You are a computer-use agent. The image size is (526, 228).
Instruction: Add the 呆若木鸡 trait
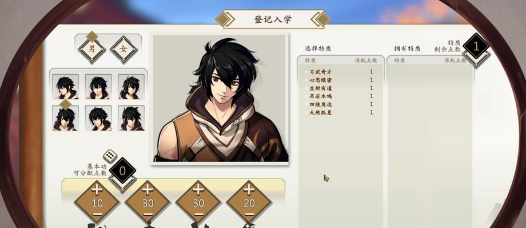pos(340,96)
